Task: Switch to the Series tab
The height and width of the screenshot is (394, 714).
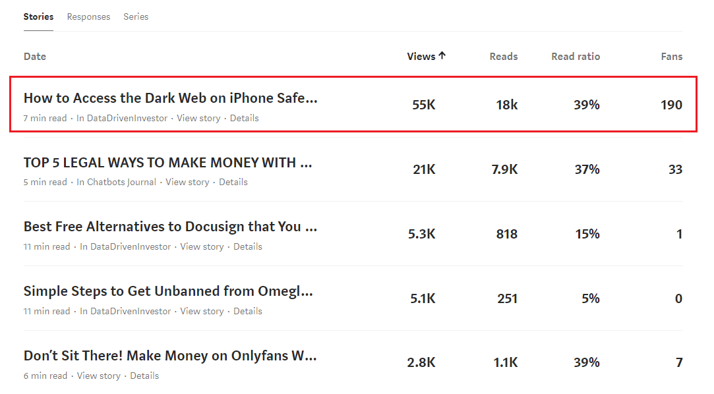Action: 136,16
